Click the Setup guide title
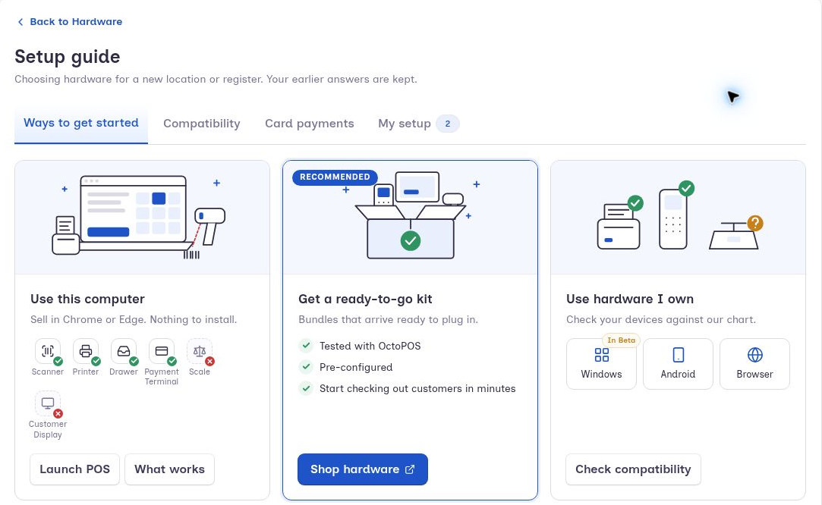This screenshot has width=822, height=505. click(x=68, y=57)
